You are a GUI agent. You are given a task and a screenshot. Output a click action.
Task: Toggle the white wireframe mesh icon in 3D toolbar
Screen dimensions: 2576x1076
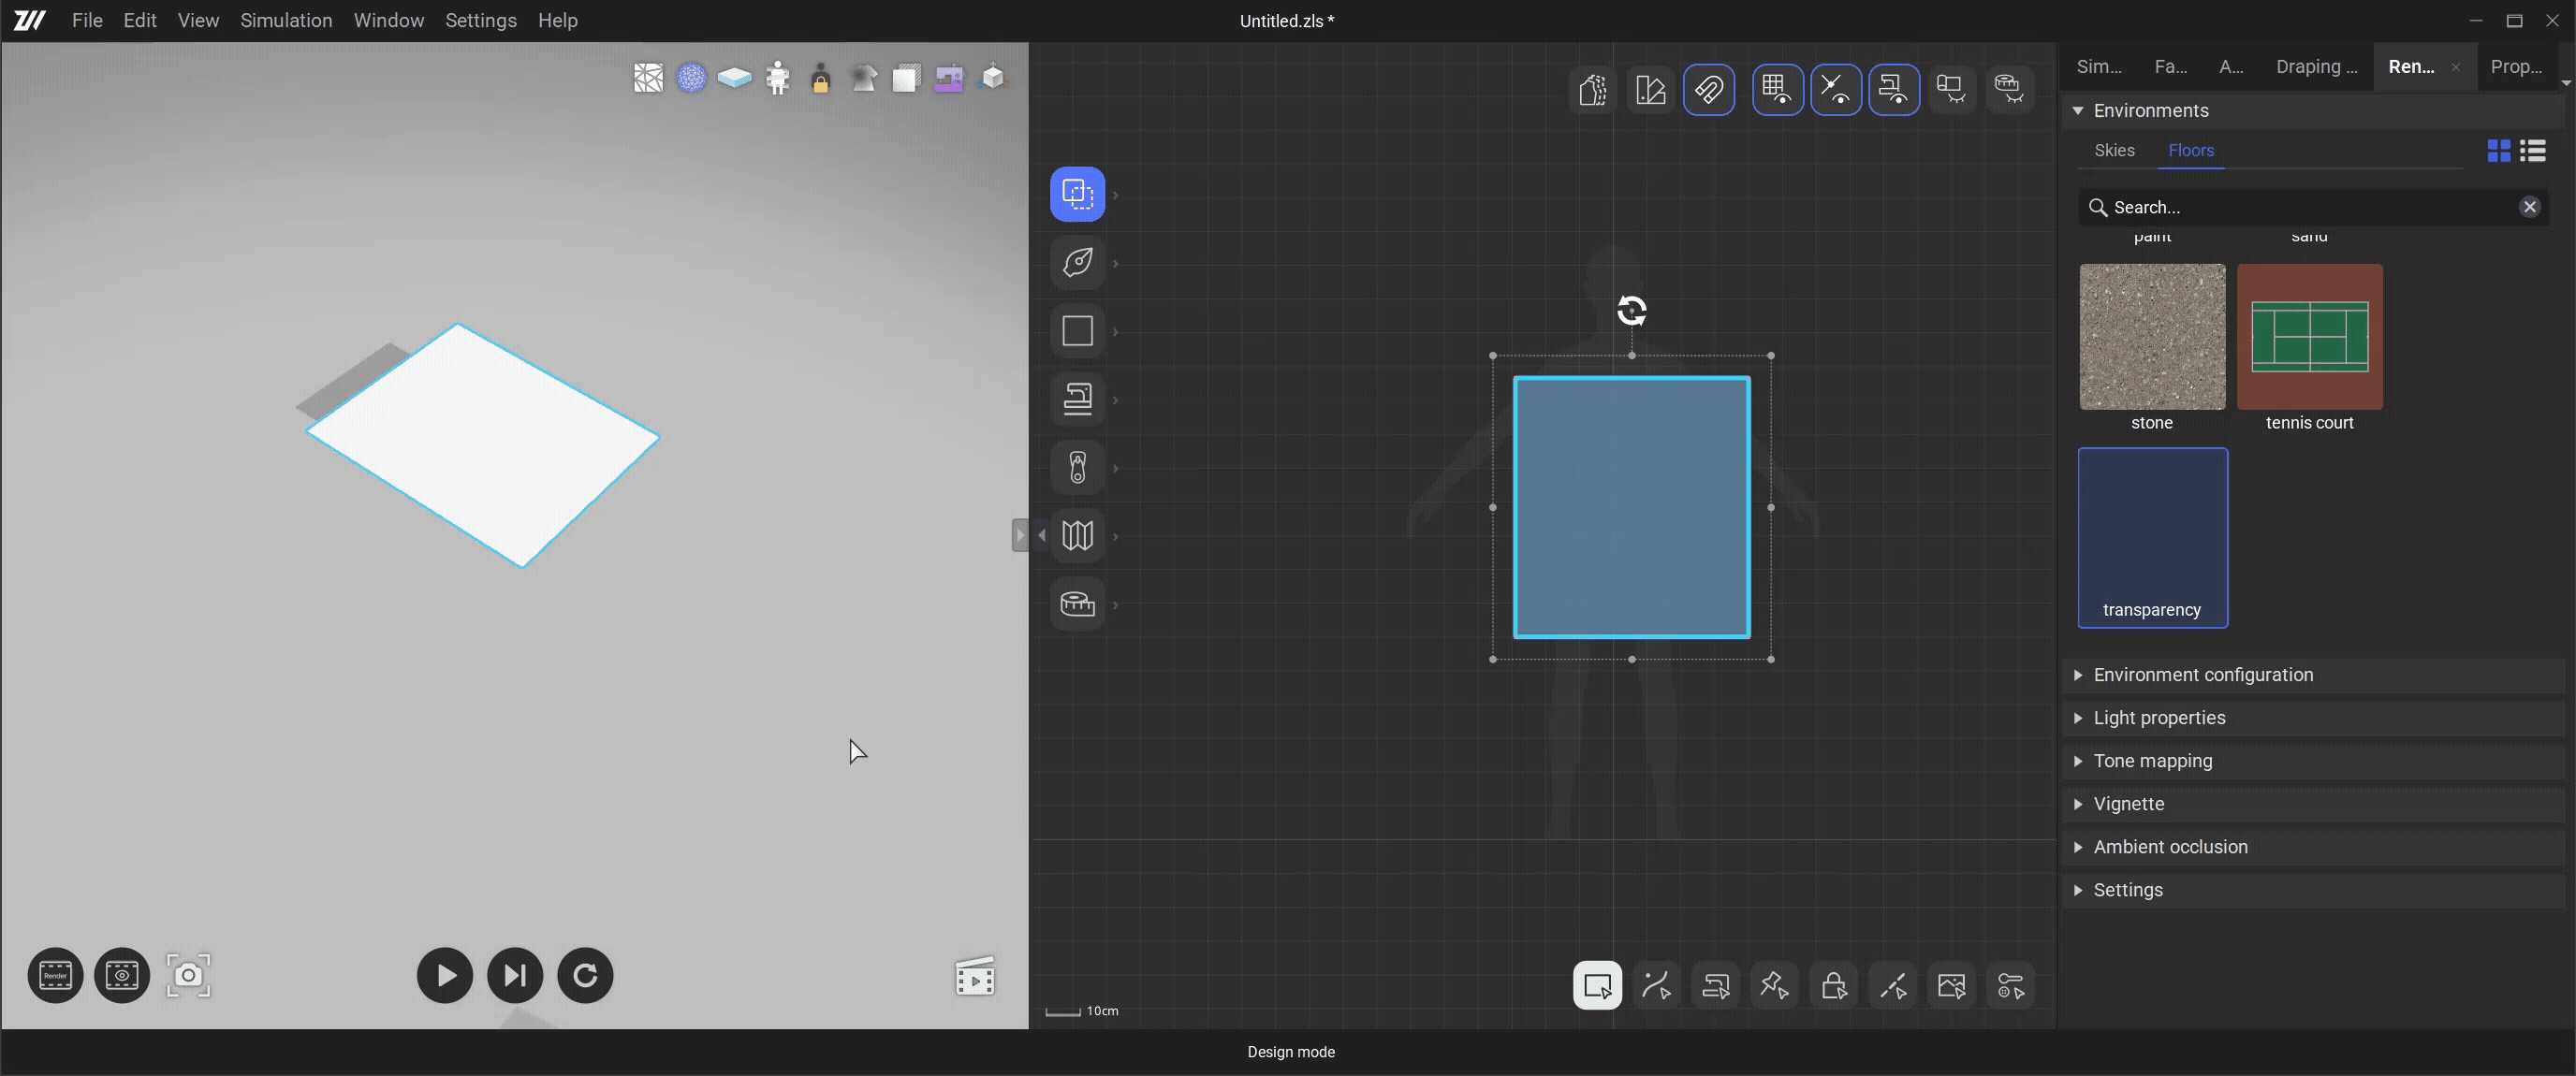pyautogui.click(x=648, y=78)
